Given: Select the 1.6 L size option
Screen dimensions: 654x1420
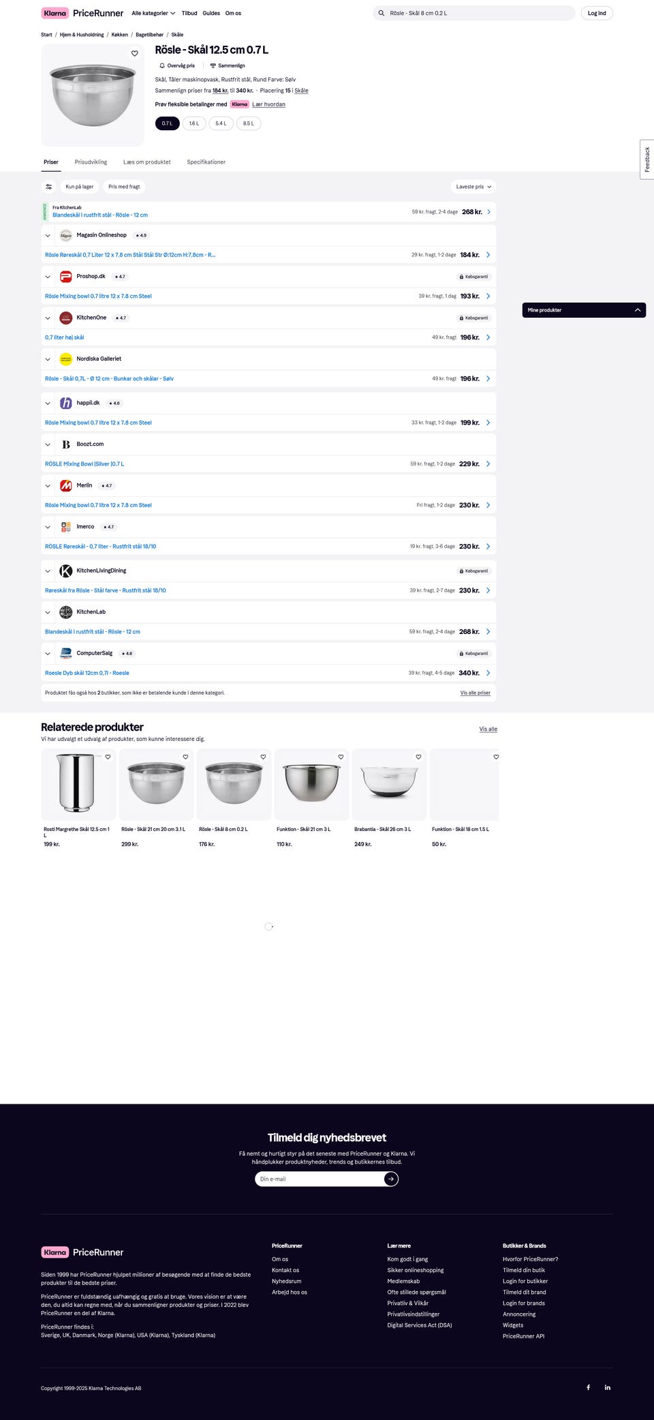Looking at the screenshot, I should [x=194, y=123].
